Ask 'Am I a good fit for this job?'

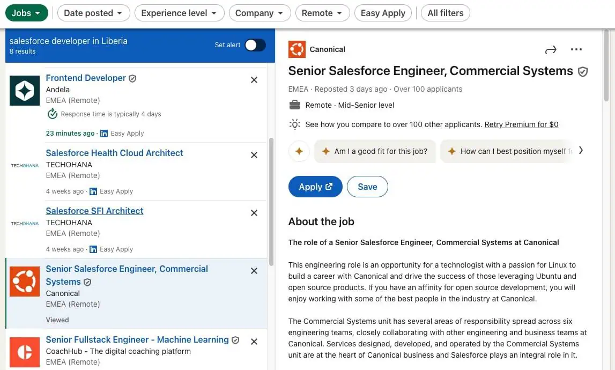(375, 151)
